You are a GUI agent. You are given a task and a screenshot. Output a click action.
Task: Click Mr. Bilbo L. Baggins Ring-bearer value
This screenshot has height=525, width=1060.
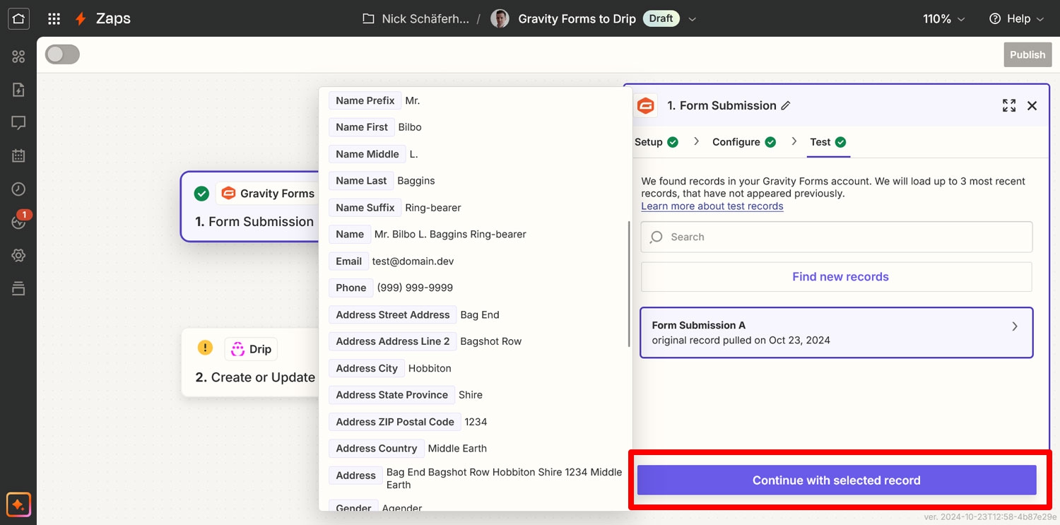tap(450, 235)
